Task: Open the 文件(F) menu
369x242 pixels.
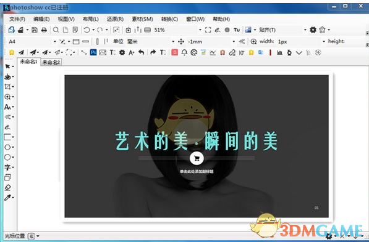Action: tap(17, 19)
